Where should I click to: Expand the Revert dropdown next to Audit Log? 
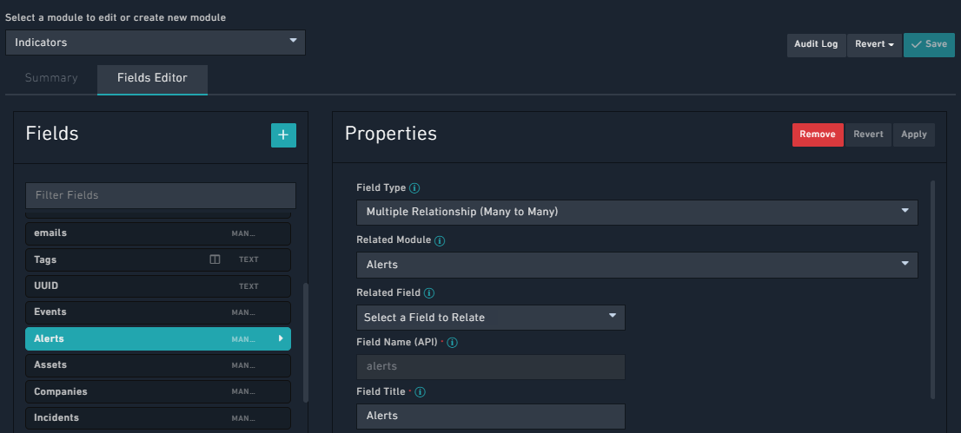(x=874, y=45)
